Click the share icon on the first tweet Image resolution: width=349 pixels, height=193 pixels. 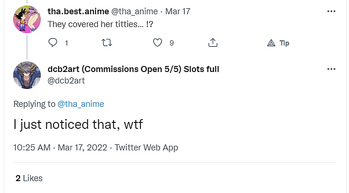213,43
